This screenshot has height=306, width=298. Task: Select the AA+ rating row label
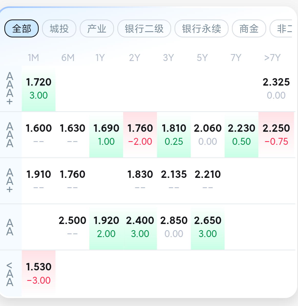[10, 181]
